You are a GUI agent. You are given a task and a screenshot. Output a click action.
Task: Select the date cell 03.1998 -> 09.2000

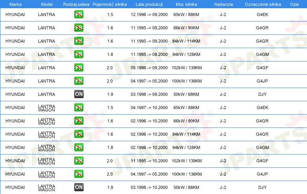coord(149,94)
